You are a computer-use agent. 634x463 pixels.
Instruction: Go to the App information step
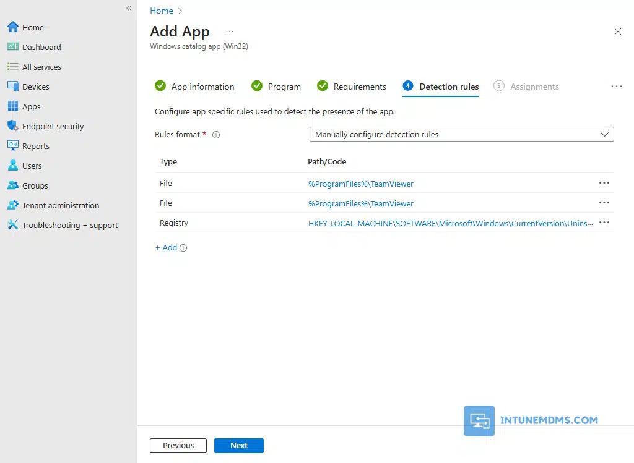click(x=194, y=87)
